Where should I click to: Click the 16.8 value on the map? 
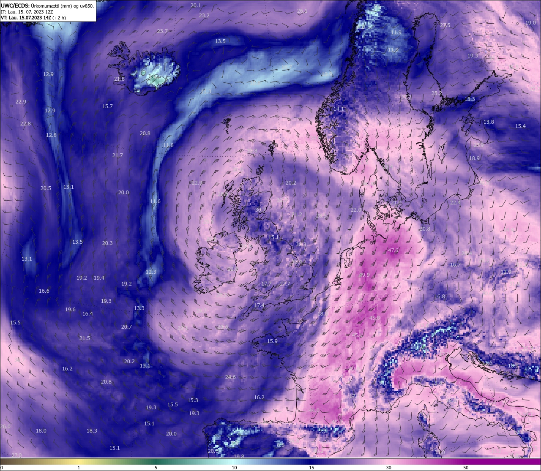tap(440, 296)
